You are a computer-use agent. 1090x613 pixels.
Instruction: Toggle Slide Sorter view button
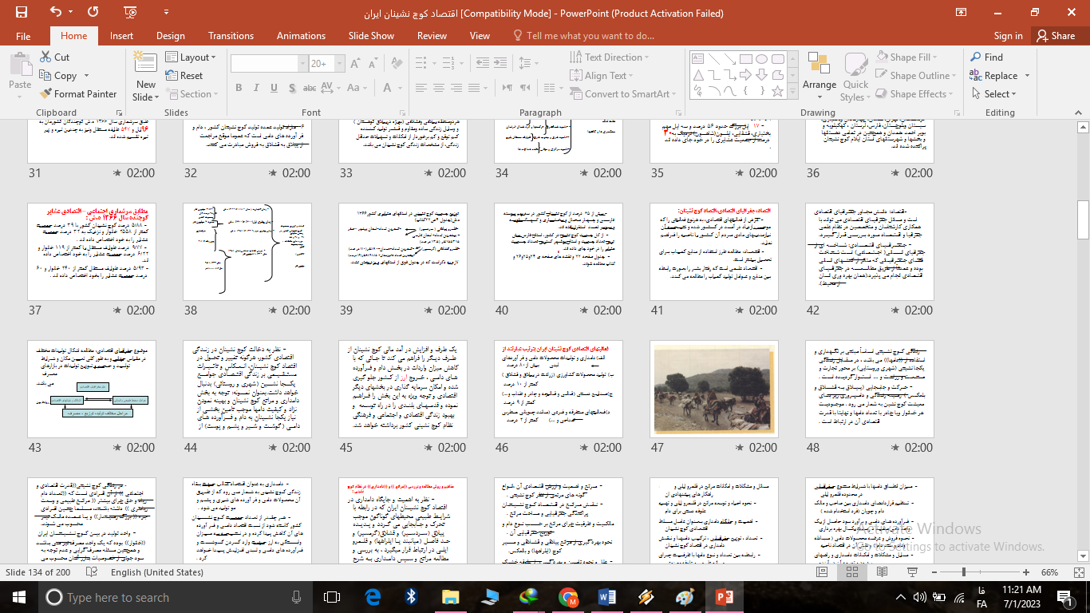[851, 572]
